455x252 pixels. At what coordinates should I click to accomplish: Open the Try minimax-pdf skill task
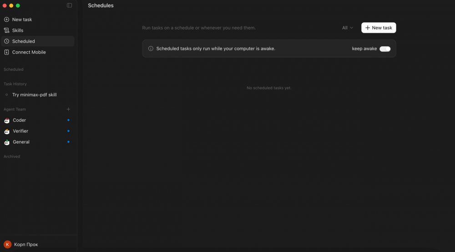click(x=38, y=95)
